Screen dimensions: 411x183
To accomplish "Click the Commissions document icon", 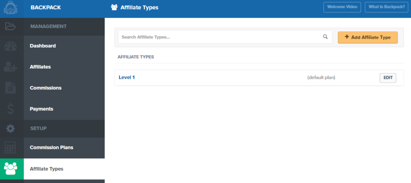I will pyautogui.click(x=10, y=88).
